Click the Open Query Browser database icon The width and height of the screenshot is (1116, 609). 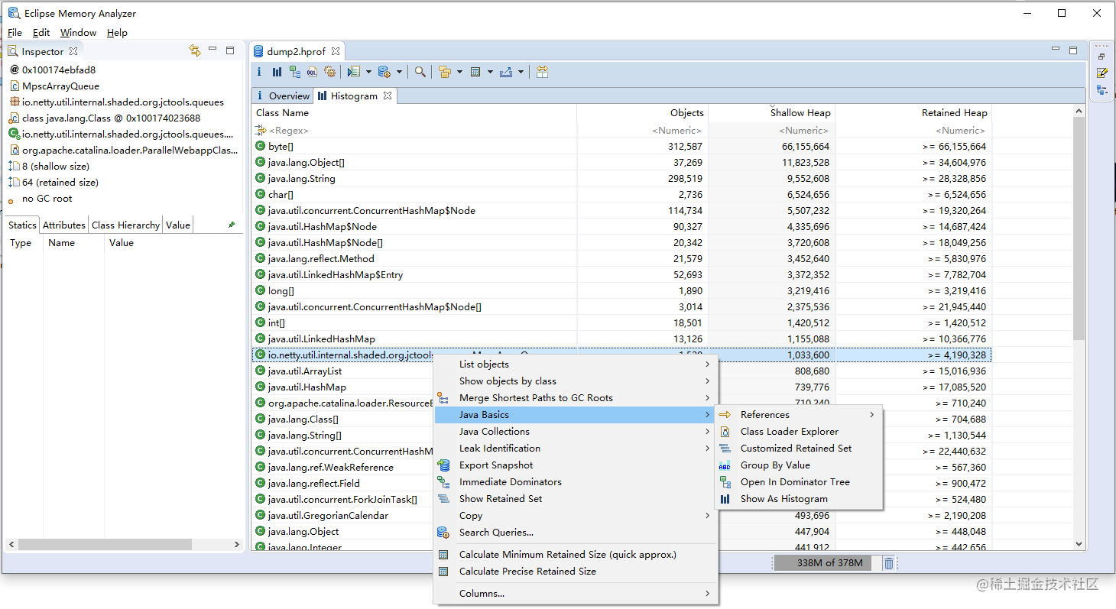[x=384, y=72]
